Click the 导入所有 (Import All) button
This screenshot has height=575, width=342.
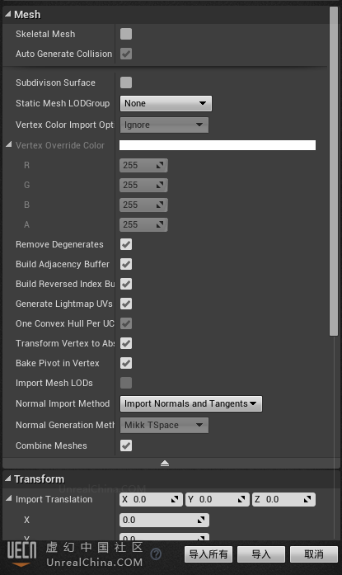pyautogui.click(x=208, y=554)
